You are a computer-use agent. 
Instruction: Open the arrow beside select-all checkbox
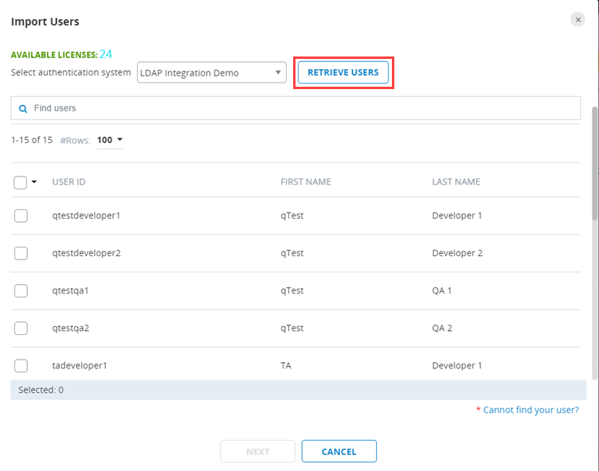pyautogui.click(x=34, y=182)
